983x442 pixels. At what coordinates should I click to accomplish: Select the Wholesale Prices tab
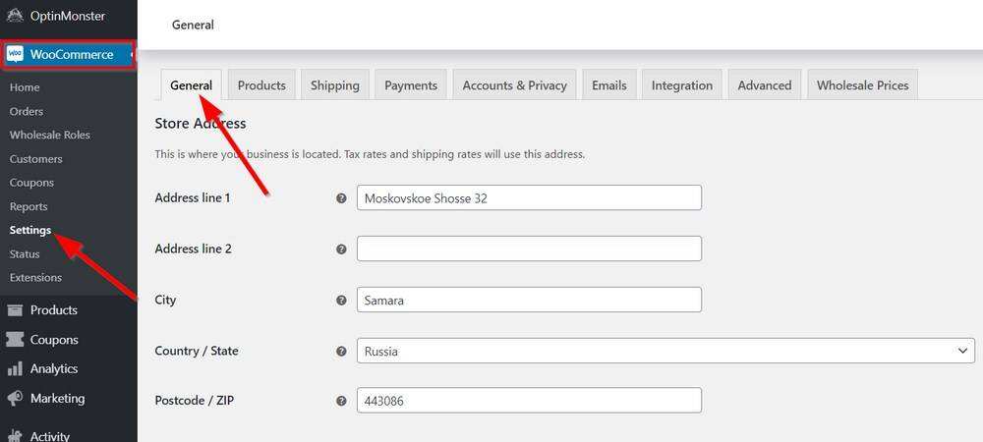click(x=862, y=85)
